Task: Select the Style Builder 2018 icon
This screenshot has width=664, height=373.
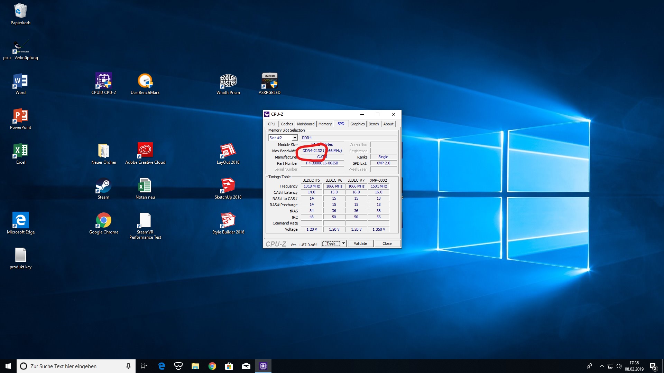Action: coord(228,223)
